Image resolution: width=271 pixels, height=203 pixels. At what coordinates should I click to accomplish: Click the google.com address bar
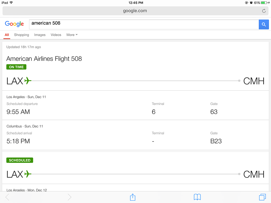point(135,11)
